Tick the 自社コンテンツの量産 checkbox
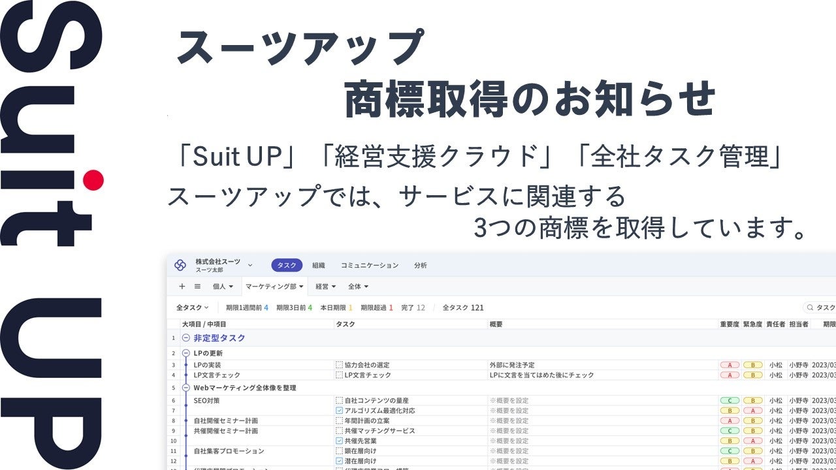The width and height of the screenshot is (836, 470). point(339,401)
